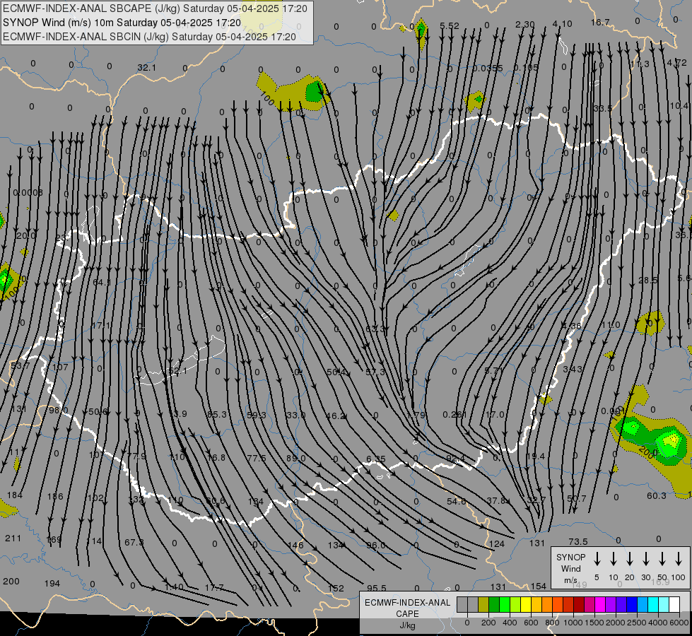Select the 57.3 grid value
The height and width of the screenshot is (636, 692).
pyautogui.click(x=375, y=372)
